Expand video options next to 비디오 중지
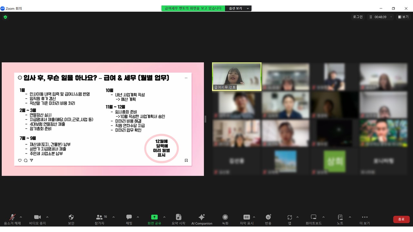413x232 pixels. (x=47, y=217)
